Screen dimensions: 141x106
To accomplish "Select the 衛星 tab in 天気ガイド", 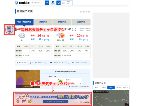I will [x=96, y=87].
